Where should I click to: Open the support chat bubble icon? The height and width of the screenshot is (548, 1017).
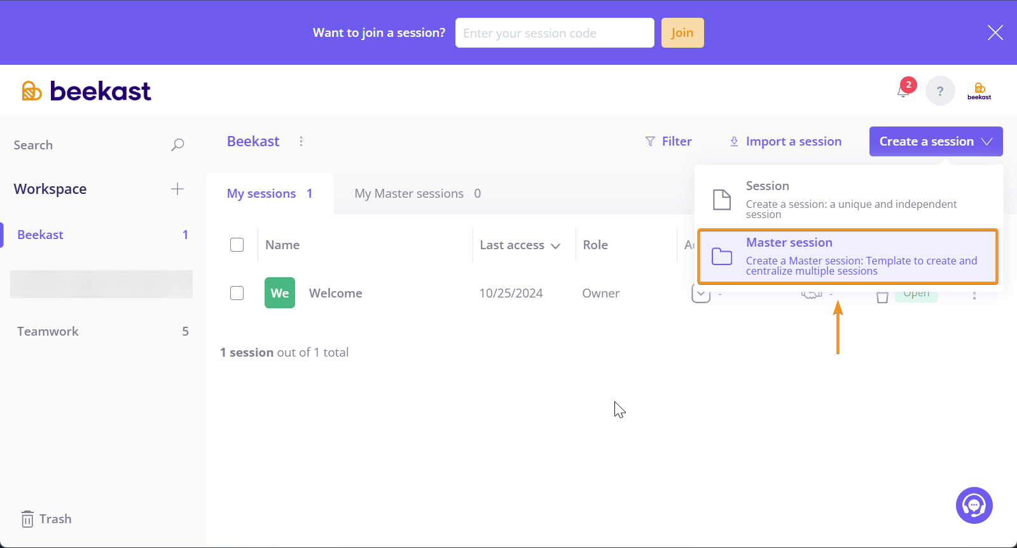974,505
